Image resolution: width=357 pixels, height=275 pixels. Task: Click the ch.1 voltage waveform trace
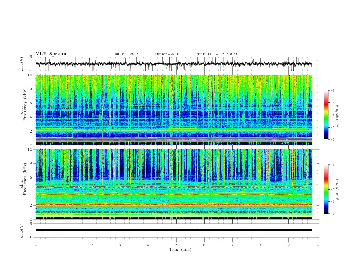pos(174,64)
